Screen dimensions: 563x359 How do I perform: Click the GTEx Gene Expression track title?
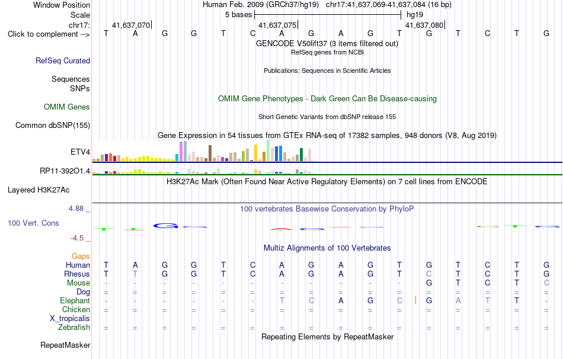(x=327, y=135)
